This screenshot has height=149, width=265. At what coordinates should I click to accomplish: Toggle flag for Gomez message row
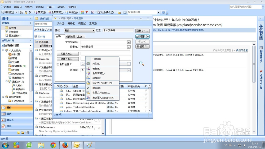coord(146,91)
